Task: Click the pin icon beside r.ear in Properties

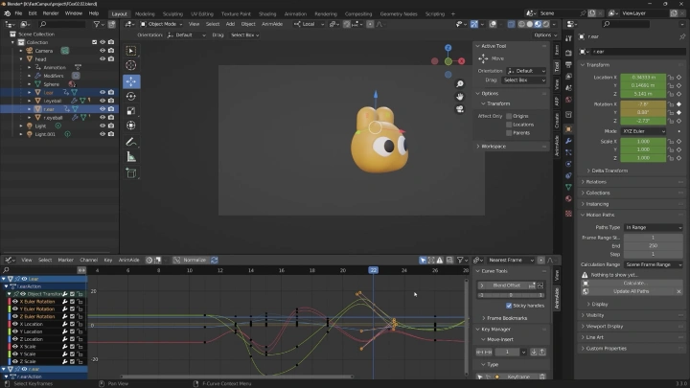Action: [682, 36]
